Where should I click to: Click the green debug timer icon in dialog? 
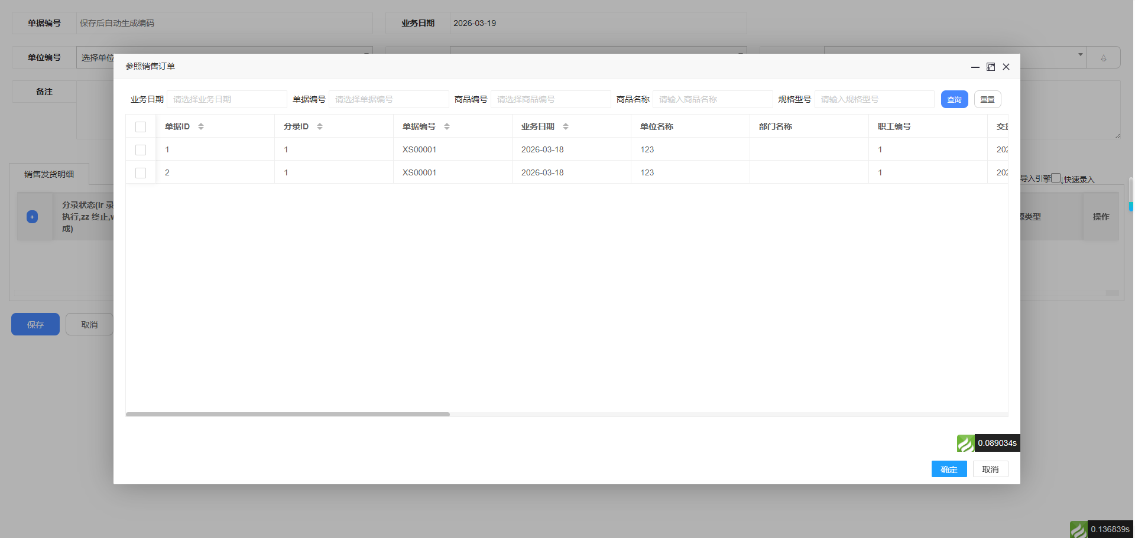tap(965, 443)
